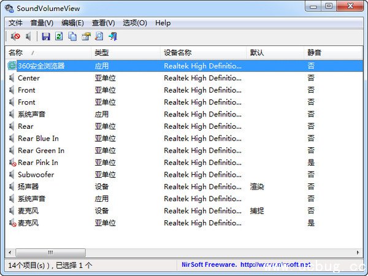Screen dimensions: 368x276
Task: Select the muted Rear Pink In row
Action: (38, 163)
